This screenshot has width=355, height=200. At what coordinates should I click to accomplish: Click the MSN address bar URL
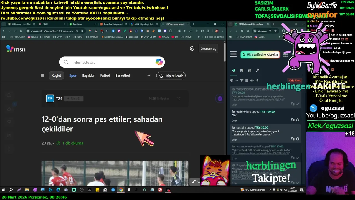click(x=52, y=31)
